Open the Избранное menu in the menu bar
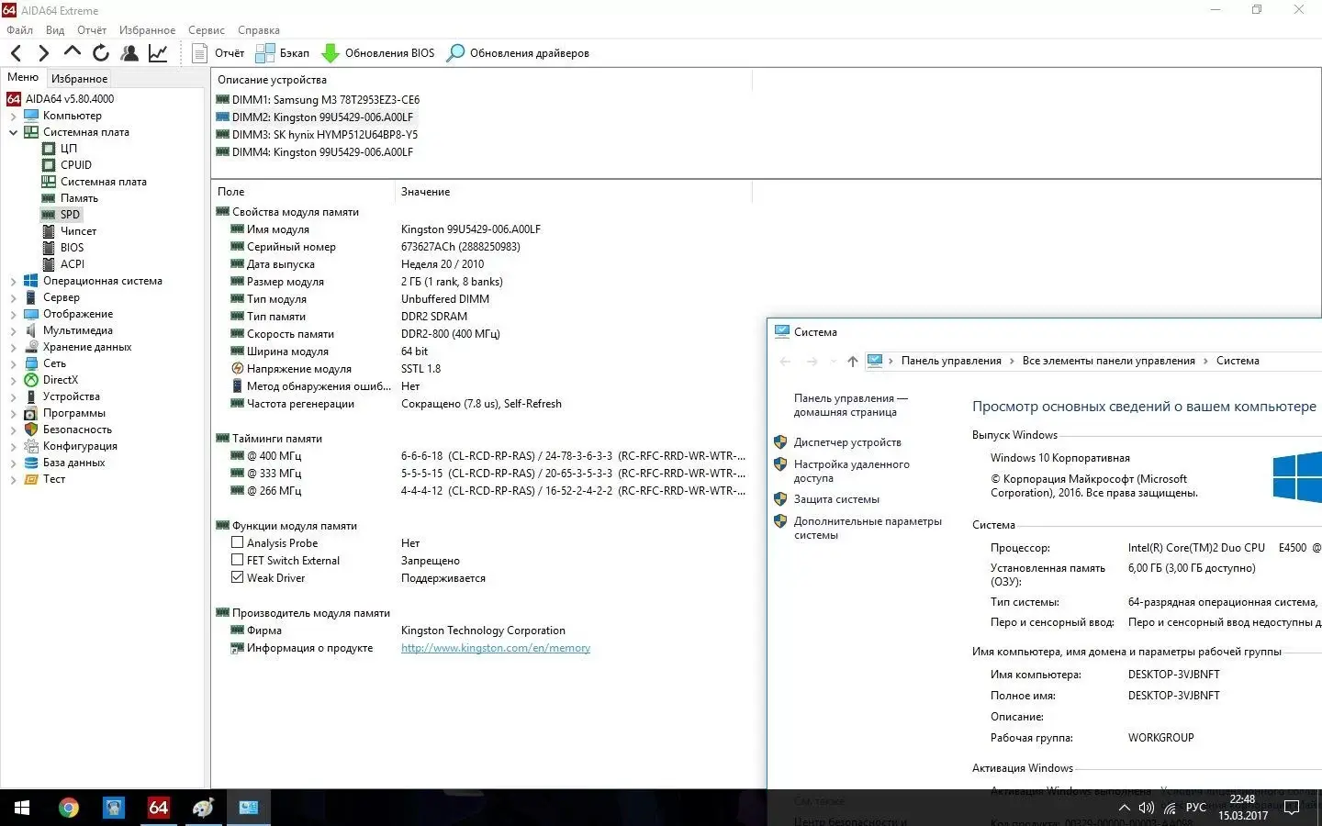This screenshot has width=1322, height=826. pos(147,30)
